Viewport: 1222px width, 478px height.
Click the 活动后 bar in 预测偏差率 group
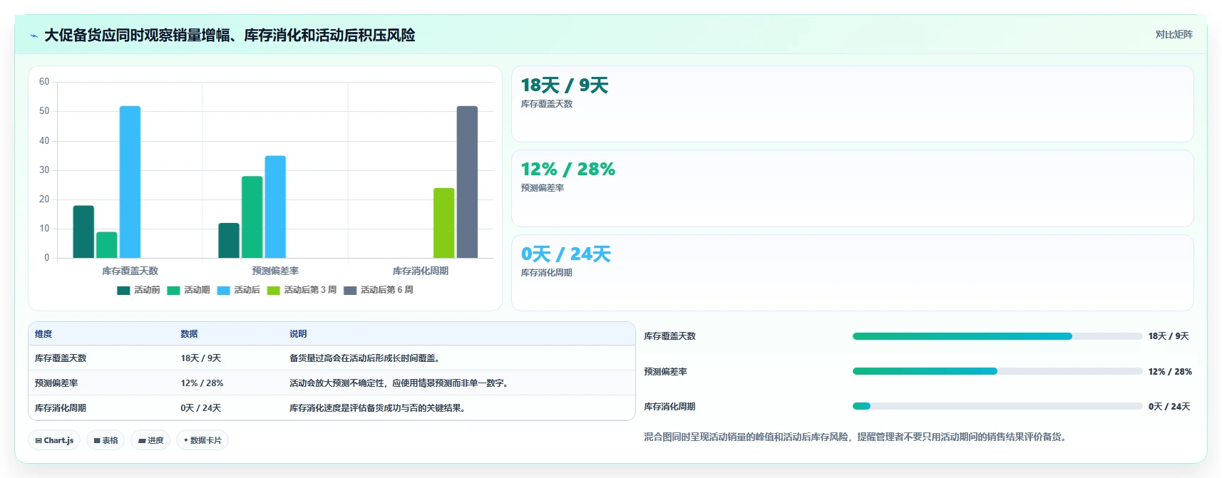pyautogui.click(x=275, y=207)
